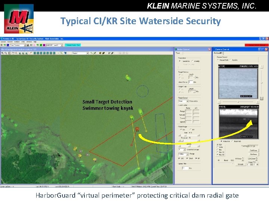Image resolution: width=269 pixels, height=201 pixels.
Task: Click the last teal numbered square in chart toolbar
Action: coord(54,53)
